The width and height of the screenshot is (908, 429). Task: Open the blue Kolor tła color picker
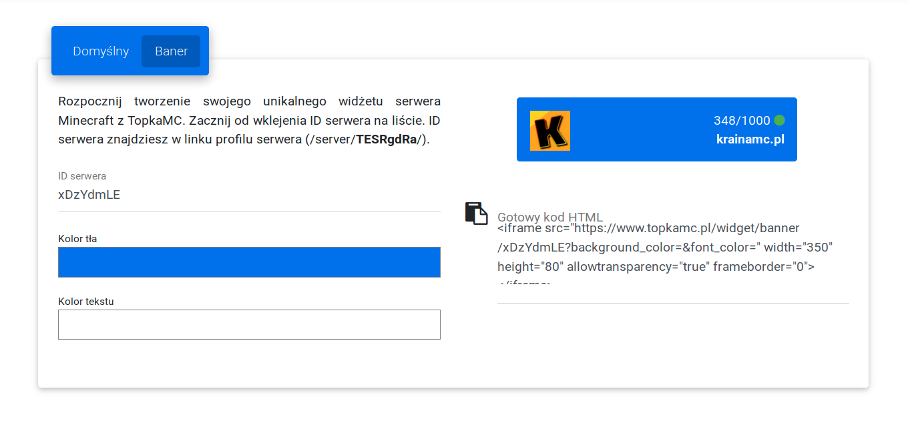249,262
